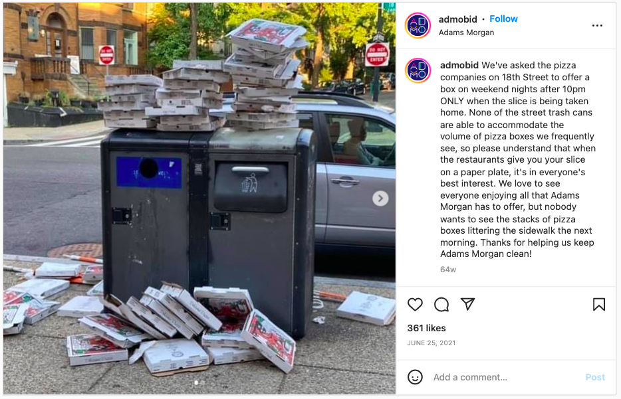Screen dimensions: 621x399
Task: Open the Adams Morgan location link
Action: (466, 33)
